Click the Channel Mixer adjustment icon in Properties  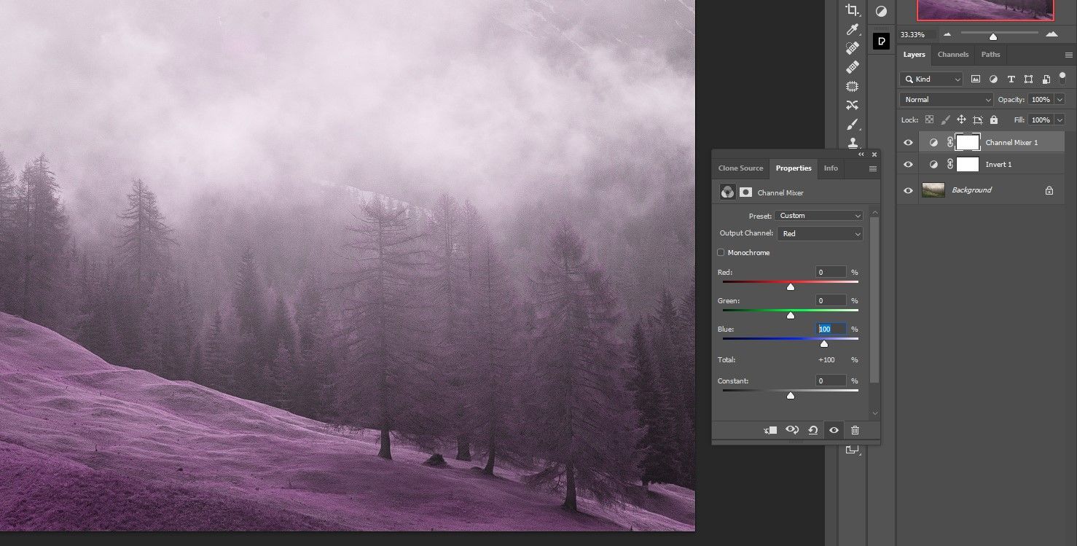pos(727,192)
